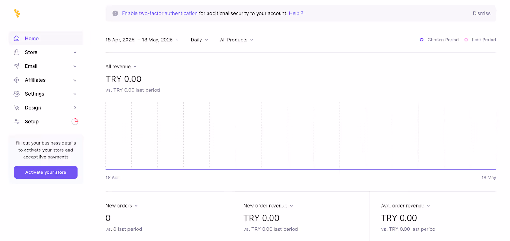The image size is (510, 241).
Task: Select Settings in sidebar
Action: point(46,94)
